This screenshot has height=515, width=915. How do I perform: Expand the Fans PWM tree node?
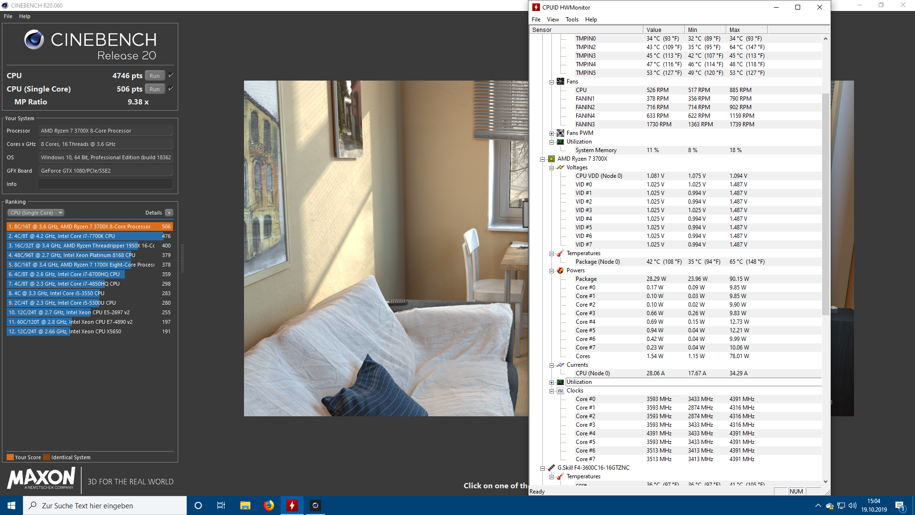pos(552,134)
